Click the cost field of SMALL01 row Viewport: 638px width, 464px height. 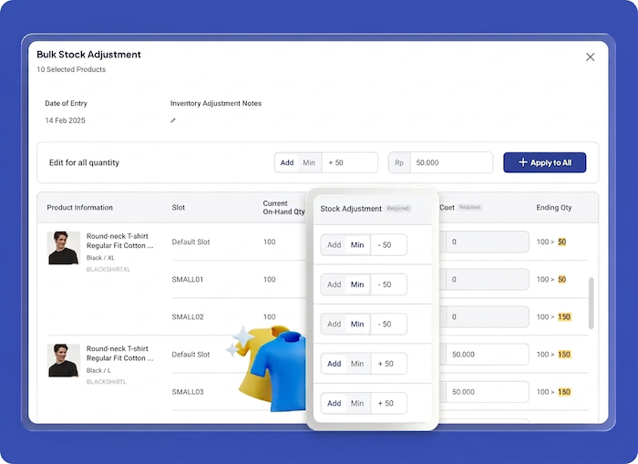pos(487,279)
